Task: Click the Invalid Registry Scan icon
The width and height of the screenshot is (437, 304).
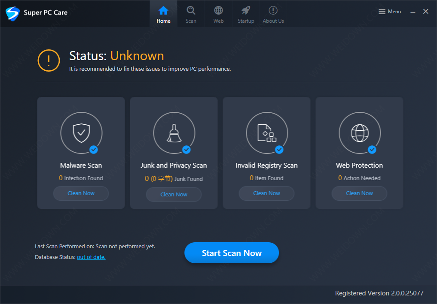Action: tap(267, 133)
